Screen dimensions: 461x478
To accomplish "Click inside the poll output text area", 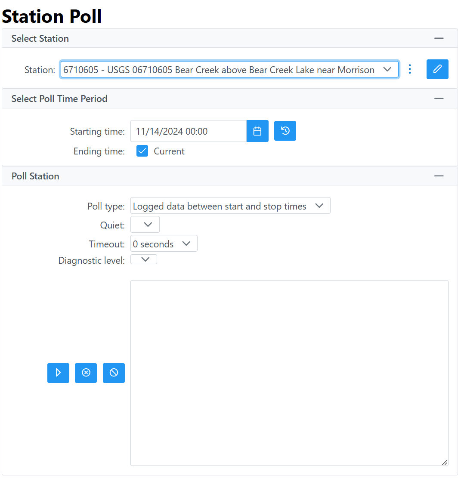I will pyautogui.click(x=289, y=373).
